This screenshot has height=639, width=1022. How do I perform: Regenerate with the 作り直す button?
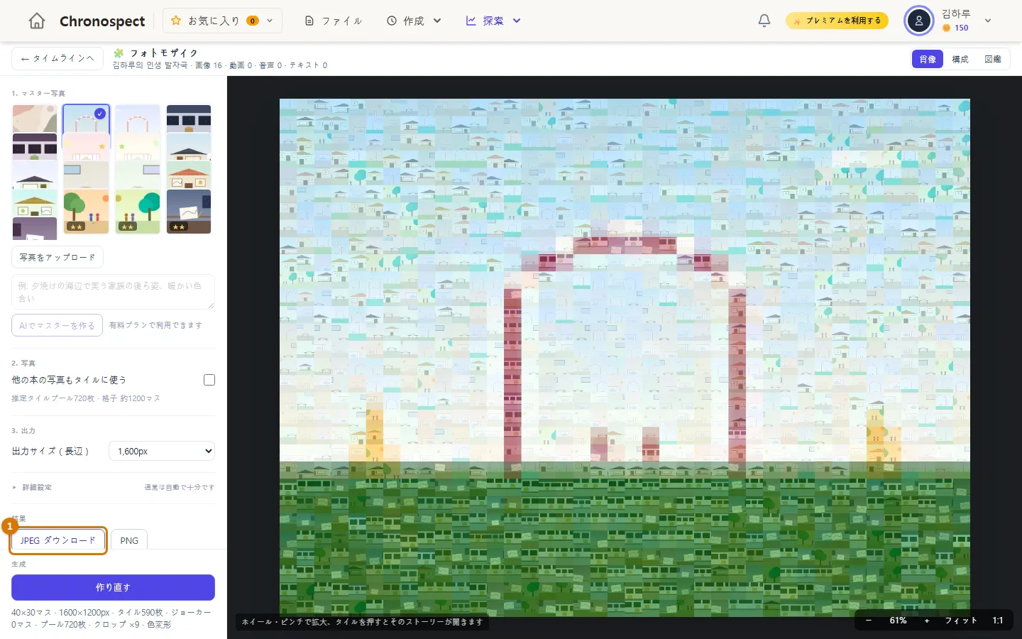[x=113, y=587]
